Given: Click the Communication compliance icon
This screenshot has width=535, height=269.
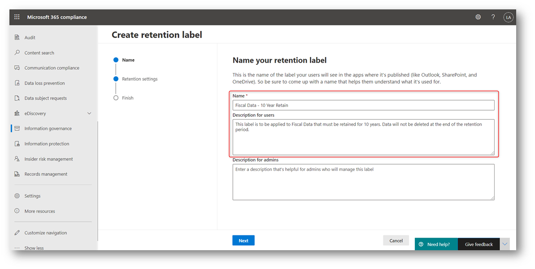Looking at the screenshot, I should click(17, 68).
